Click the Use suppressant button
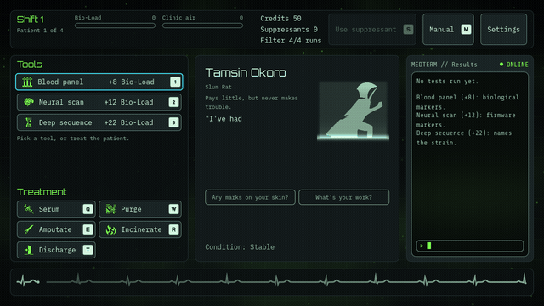This screenshot has width=544, height=306. (x=372, y=30)
